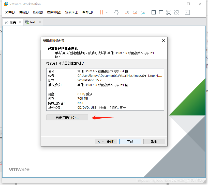
Task: Open the 帮助(H) menu
Action: [87, 12]
